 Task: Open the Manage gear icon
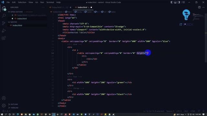[x=4, y=105]
